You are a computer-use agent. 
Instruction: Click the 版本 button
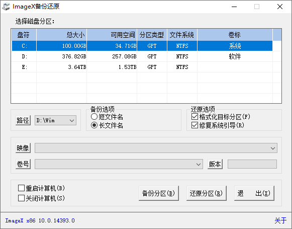[215, 164]
